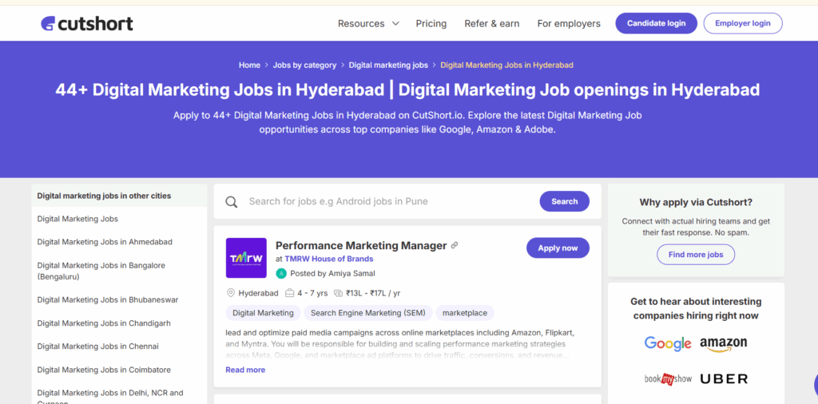Open TMRW company logo thumbnail
The width and height of the screenshot is (818, 404).
[246, 258]
